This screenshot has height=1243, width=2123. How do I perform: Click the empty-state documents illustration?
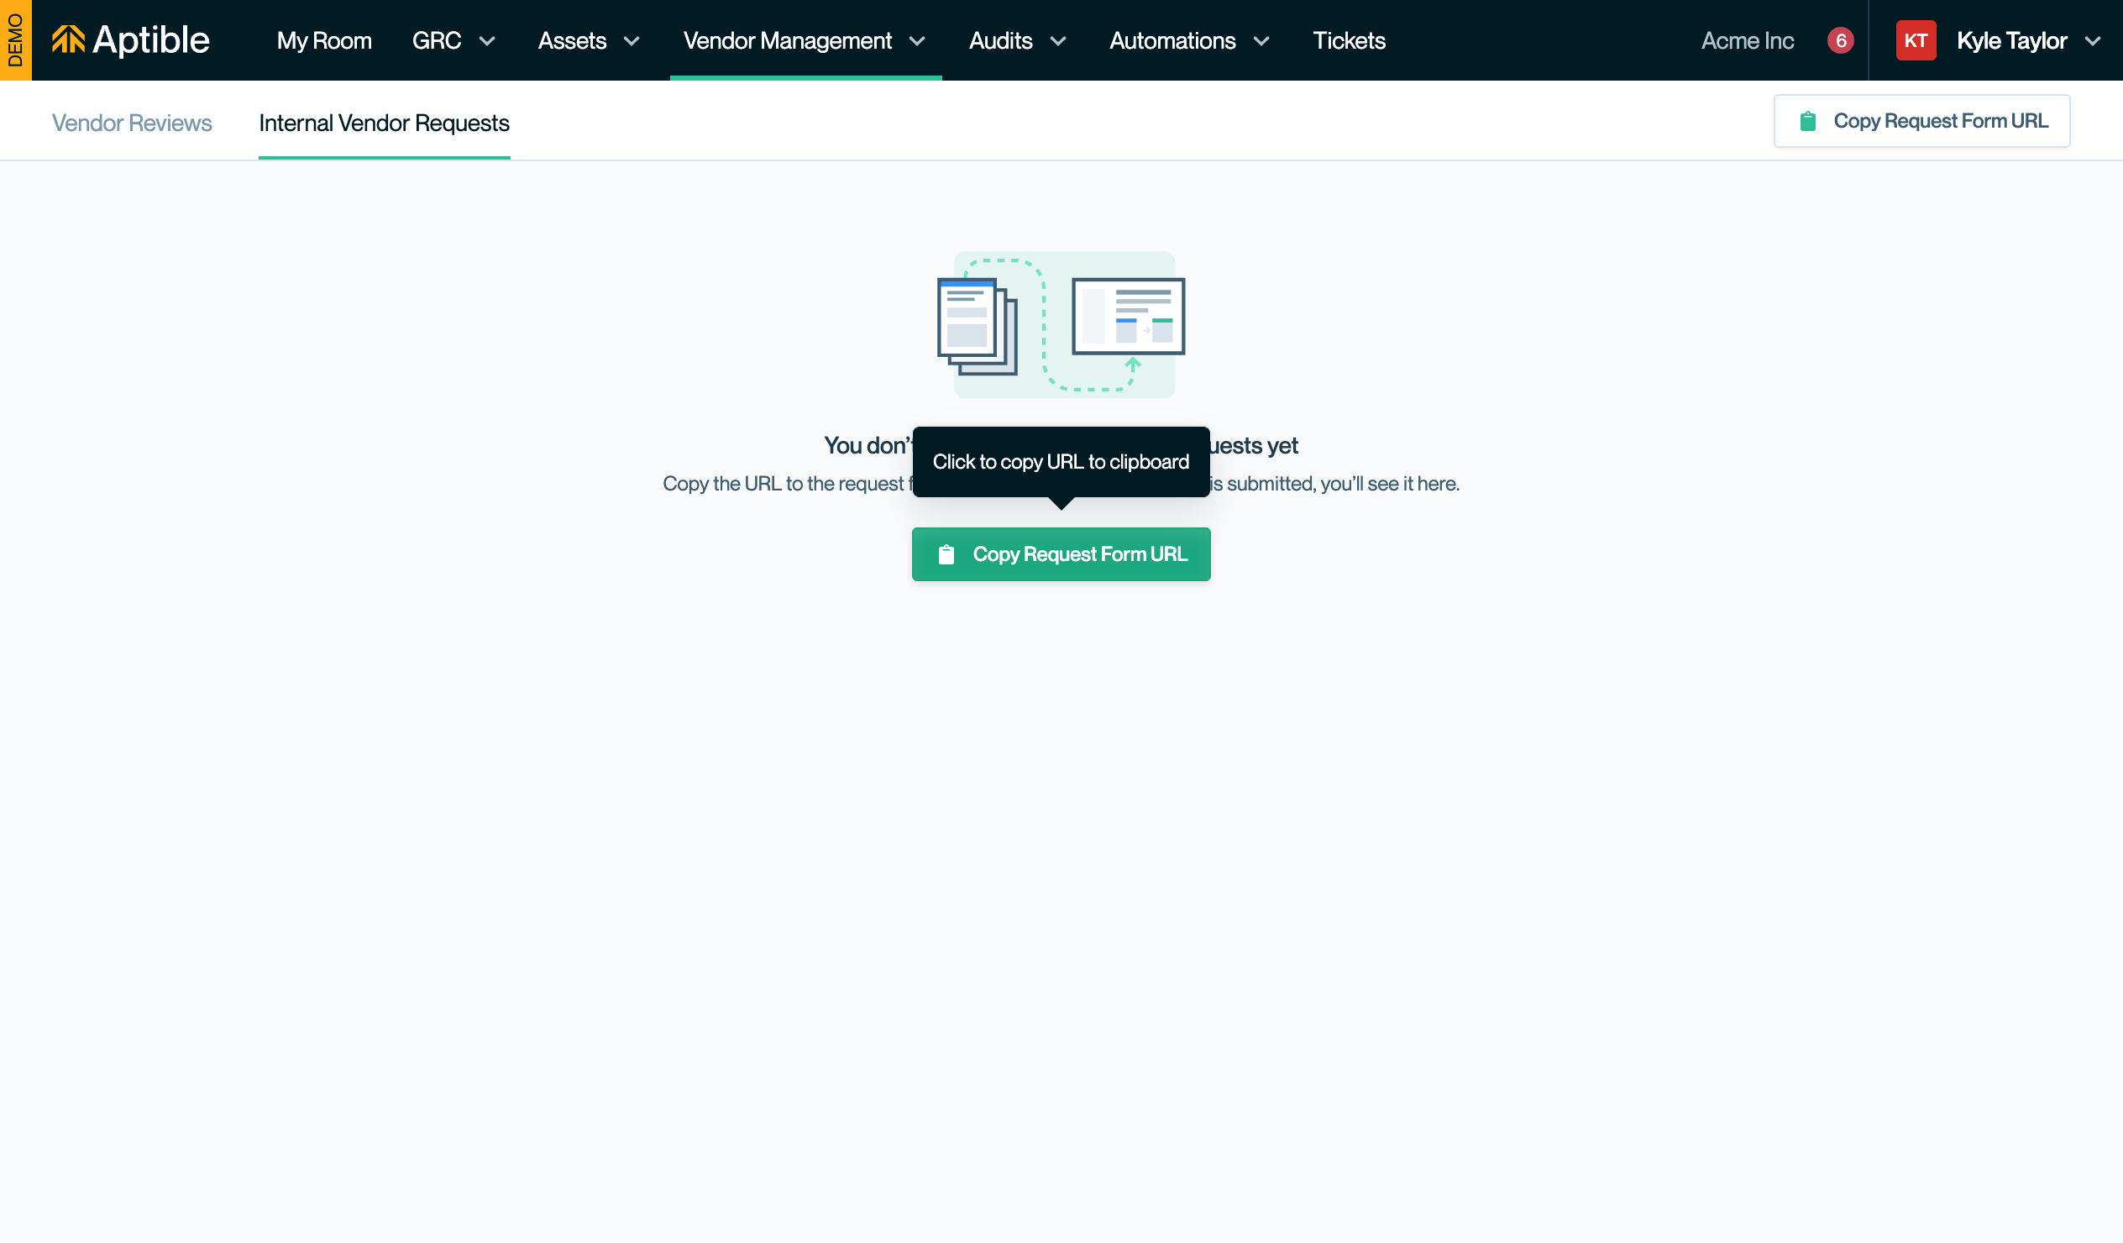[x=1061, y=325]
